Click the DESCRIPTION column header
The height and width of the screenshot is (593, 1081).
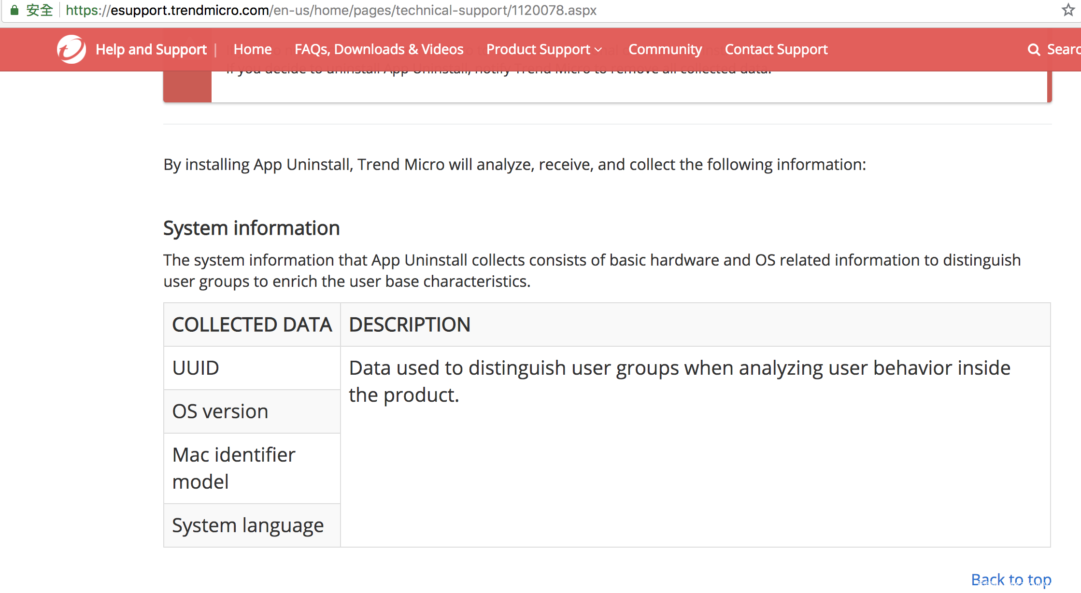(x=410, y=325)
